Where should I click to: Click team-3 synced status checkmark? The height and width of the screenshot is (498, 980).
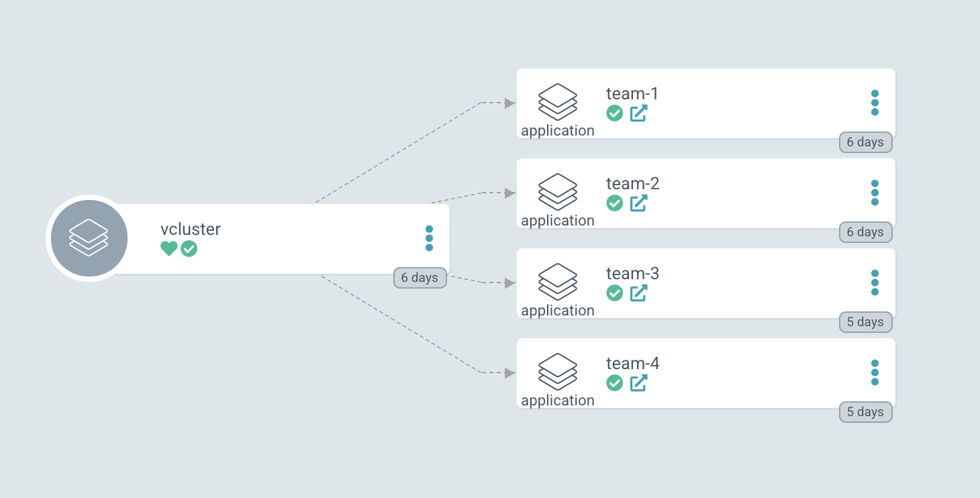615,293
